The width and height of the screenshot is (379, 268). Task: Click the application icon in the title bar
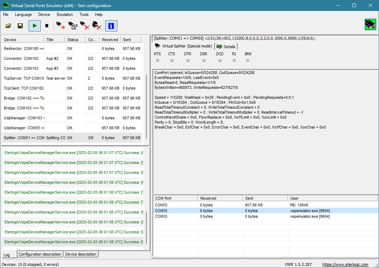click(6, 5)
